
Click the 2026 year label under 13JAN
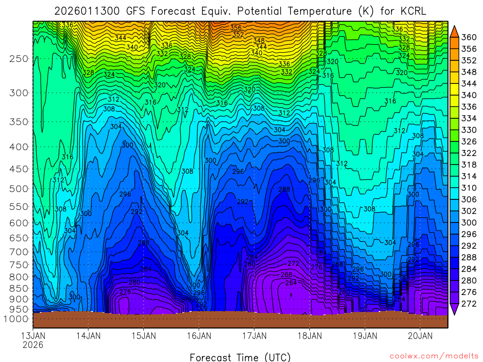pyautogui.click(x=33, y=345)
